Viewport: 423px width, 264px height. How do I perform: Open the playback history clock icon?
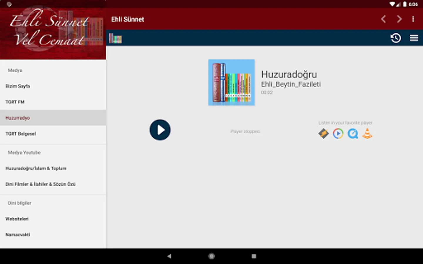396,38
